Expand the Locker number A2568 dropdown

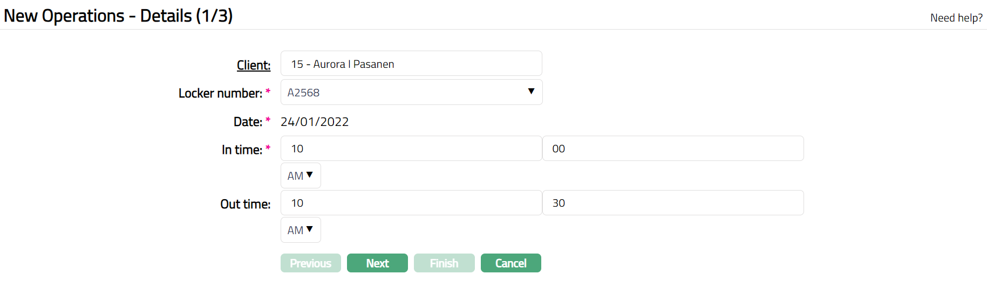tap(411, 93)
